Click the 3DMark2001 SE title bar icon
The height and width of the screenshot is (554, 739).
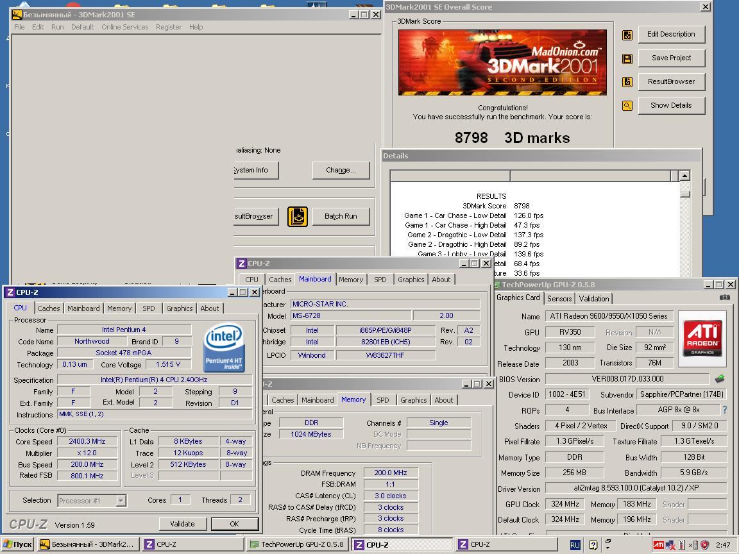point(17,15)
